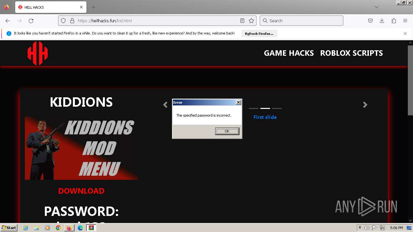Expand the list all tabs chevron
The image size is (413, 232).
click(377, 7)
